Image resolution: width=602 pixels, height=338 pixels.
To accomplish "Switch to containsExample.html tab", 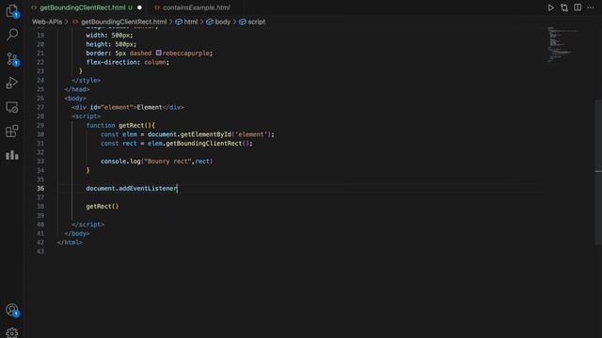I will (x=196, y=8).
